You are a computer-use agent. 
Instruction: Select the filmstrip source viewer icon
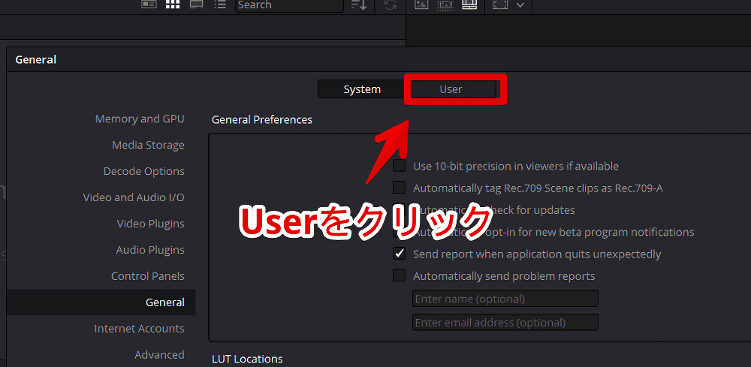[x=445, y=5]
